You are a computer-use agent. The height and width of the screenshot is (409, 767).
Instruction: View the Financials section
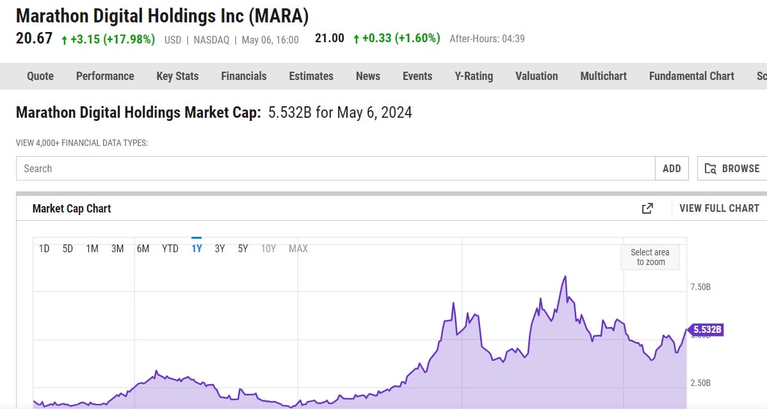tap(243, 76)
